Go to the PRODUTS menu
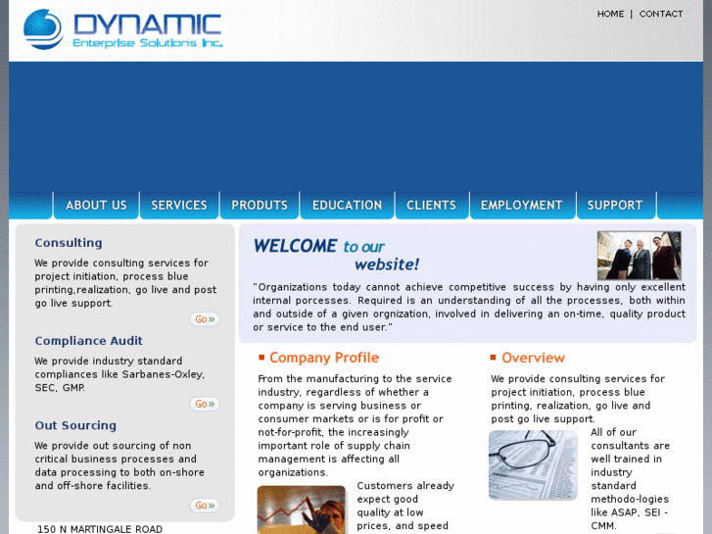Viewport: 712px width, 534px height. 260,206
